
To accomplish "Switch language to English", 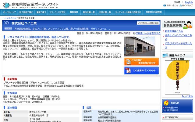I will click(189, 2).
